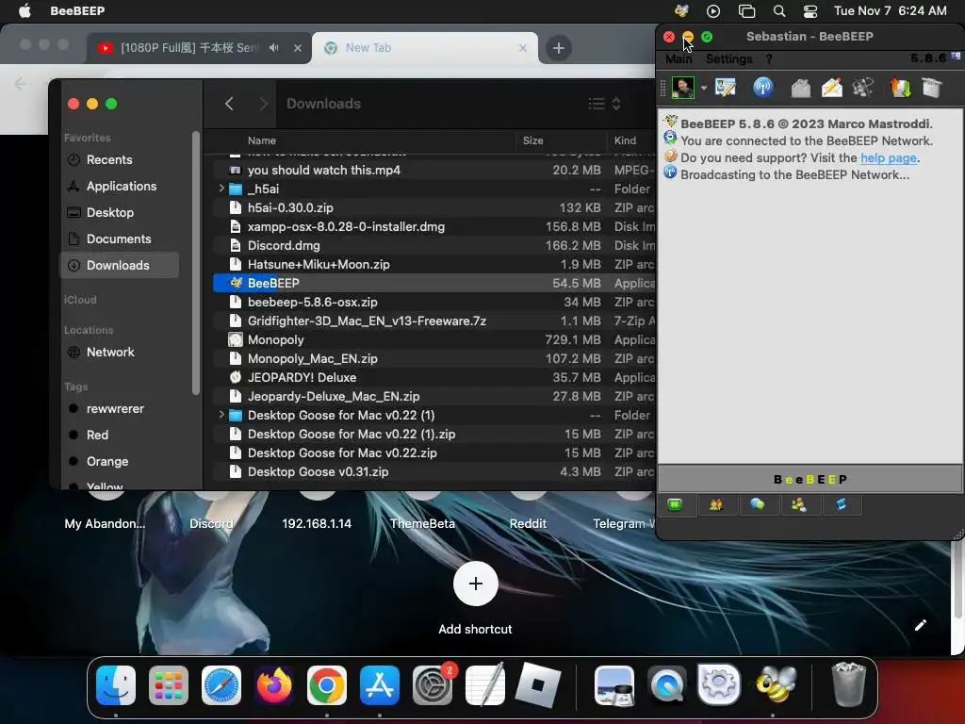Open the BeeBEEP Settings menu
The image size is (965, 724).
coord(728,59)
